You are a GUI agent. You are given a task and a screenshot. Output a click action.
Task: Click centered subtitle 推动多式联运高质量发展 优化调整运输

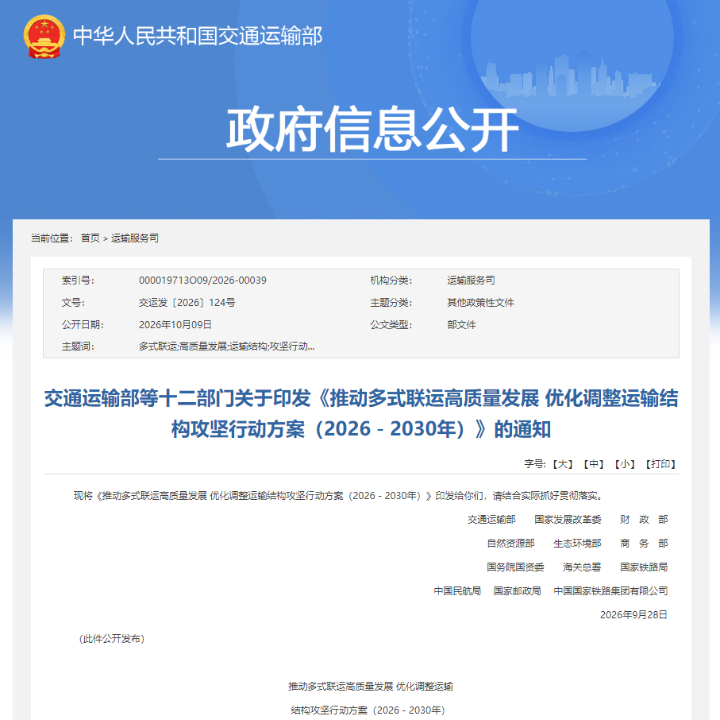[371, 687]
